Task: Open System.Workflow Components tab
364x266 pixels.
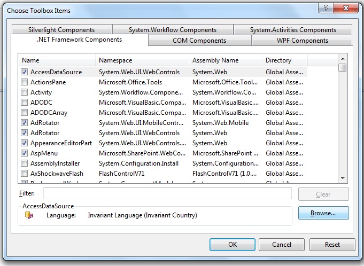Action: point(173,30)
